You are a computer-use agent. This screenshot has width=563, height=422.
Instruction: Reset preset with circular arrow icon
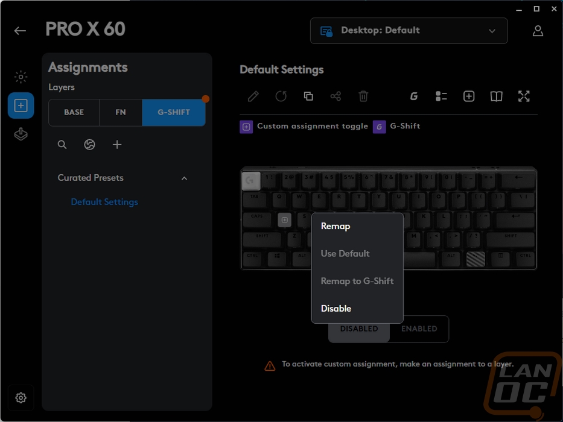[x=281, y=96]
